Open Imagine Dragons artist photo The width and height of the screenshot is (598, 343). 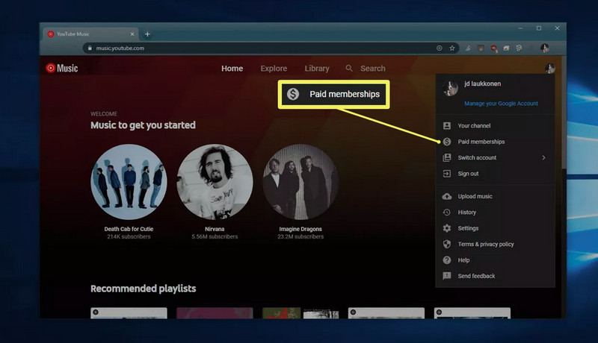tap(300, 182)
